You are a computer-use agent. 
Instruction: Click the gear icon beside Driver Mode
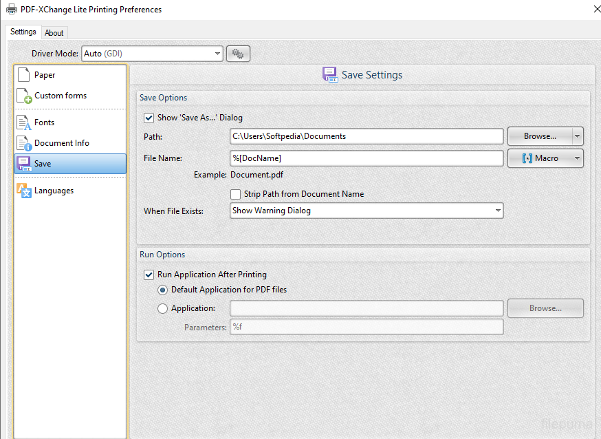(238, 54)
